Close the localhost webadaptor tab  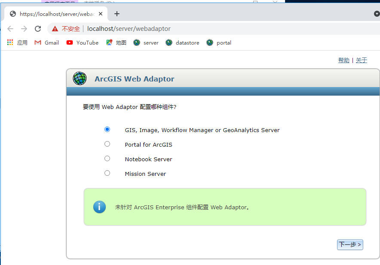tap(101, 14)
